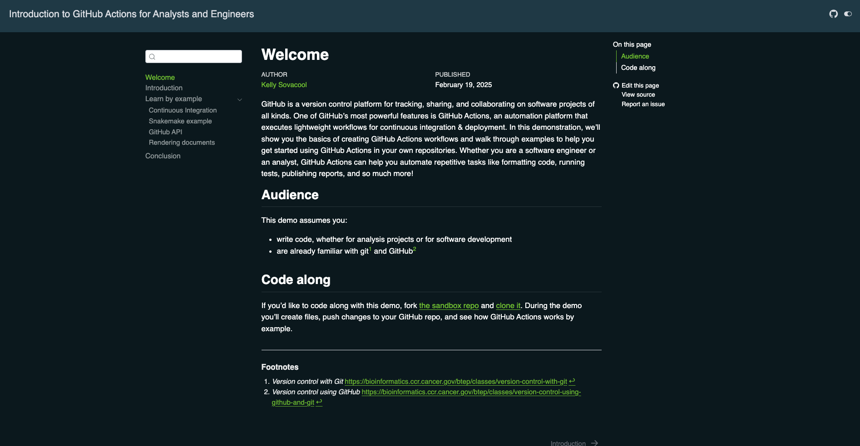Click the GitHub icon beside Edit this page

point(616,85)
